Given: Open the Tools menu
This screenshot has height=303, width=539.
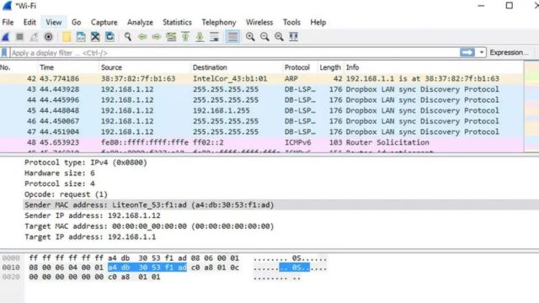Looking at the screenshot, I should coord(291,23).
